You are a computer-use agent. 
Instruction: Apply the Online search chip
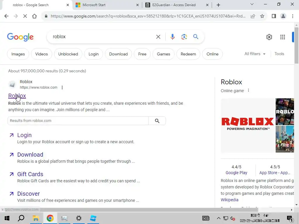coord(213,54)
